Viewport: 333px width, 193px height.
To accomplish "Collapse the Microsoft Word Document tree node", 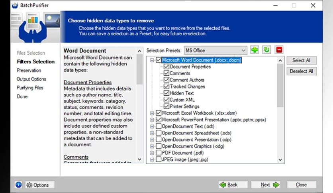I will point(152,60).
